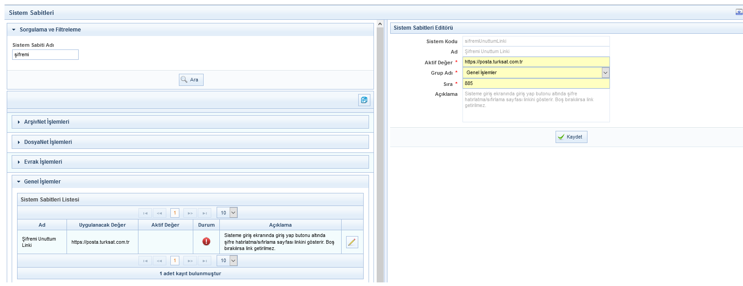Go to next page in top paginator
Viewport: 743px width, 286px height.
tap(190, 213)
